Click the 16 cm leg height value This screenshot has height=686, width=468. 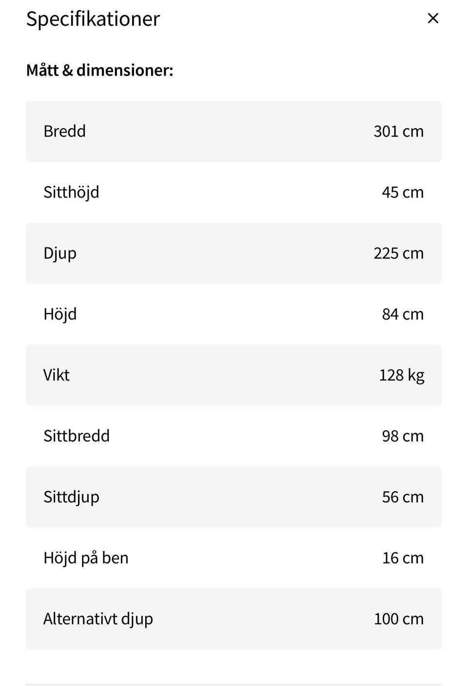click(x=402, y=558)
